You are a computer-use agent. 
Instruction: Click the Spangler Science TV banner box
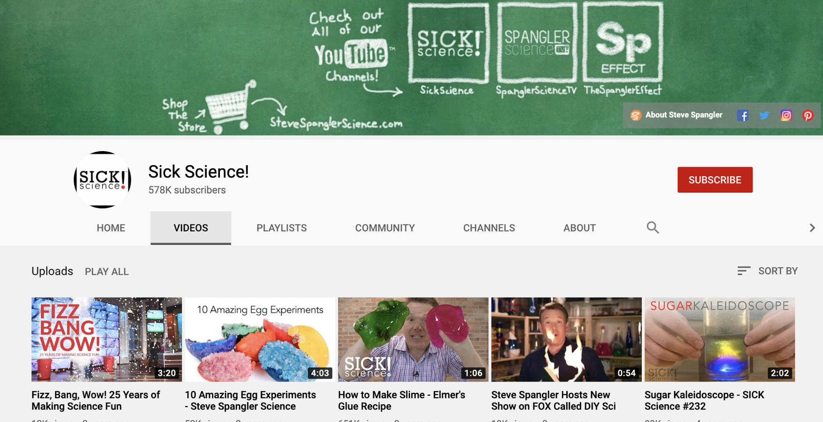(537, 42)
